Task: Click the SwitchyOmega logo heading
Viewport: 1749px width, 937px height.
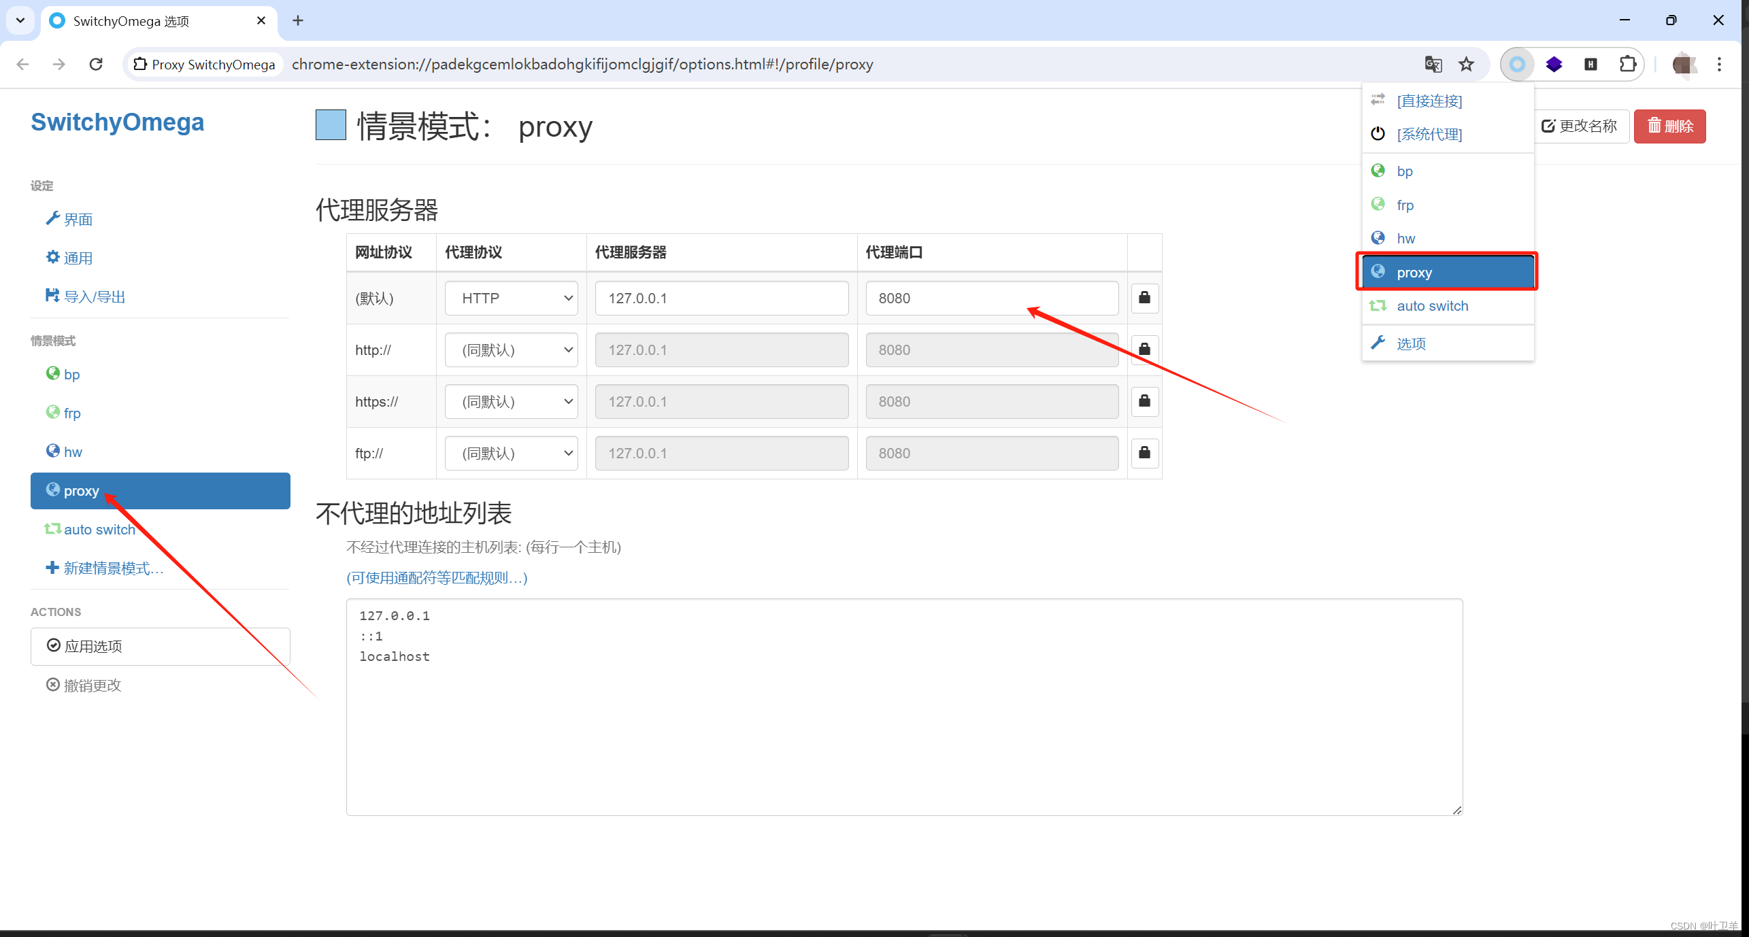Action: click(117, 122)
